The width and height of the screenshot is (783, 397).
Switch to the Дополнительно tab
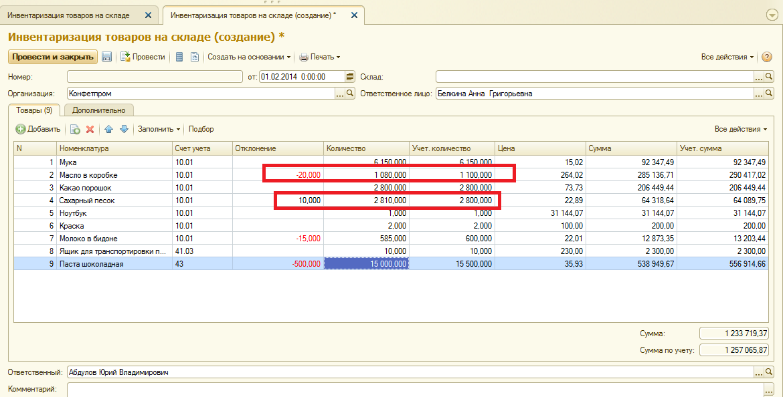click(99, 110)
